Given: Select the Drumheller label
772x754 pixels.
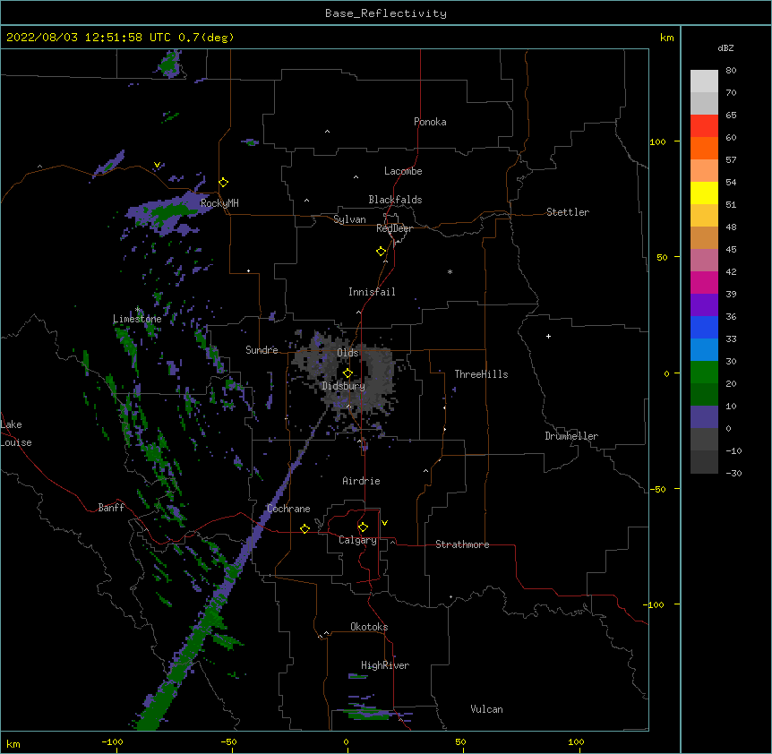Looking at the screenshot, I should click(571, 436).
